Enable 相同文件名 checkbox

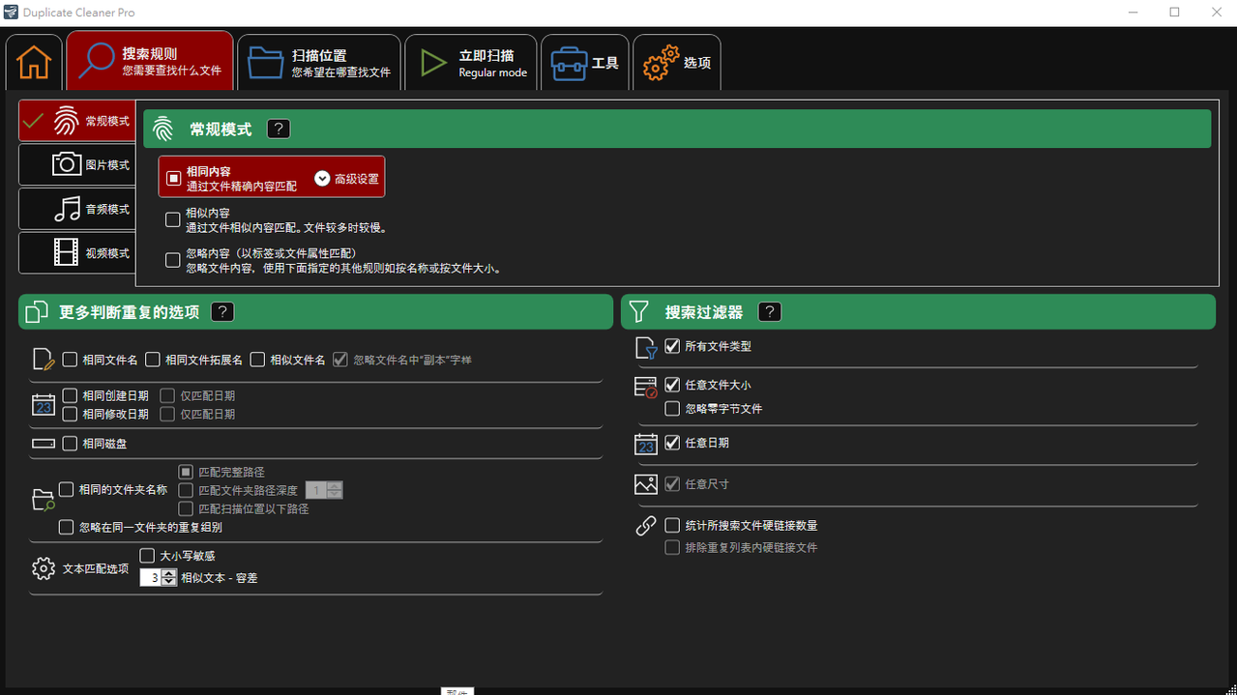(x=70, y=360)
